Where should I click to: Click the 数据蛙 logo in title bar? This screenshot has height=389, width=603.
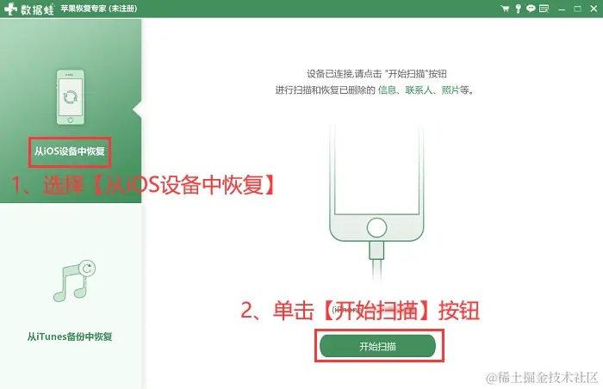tap(28, 9)
